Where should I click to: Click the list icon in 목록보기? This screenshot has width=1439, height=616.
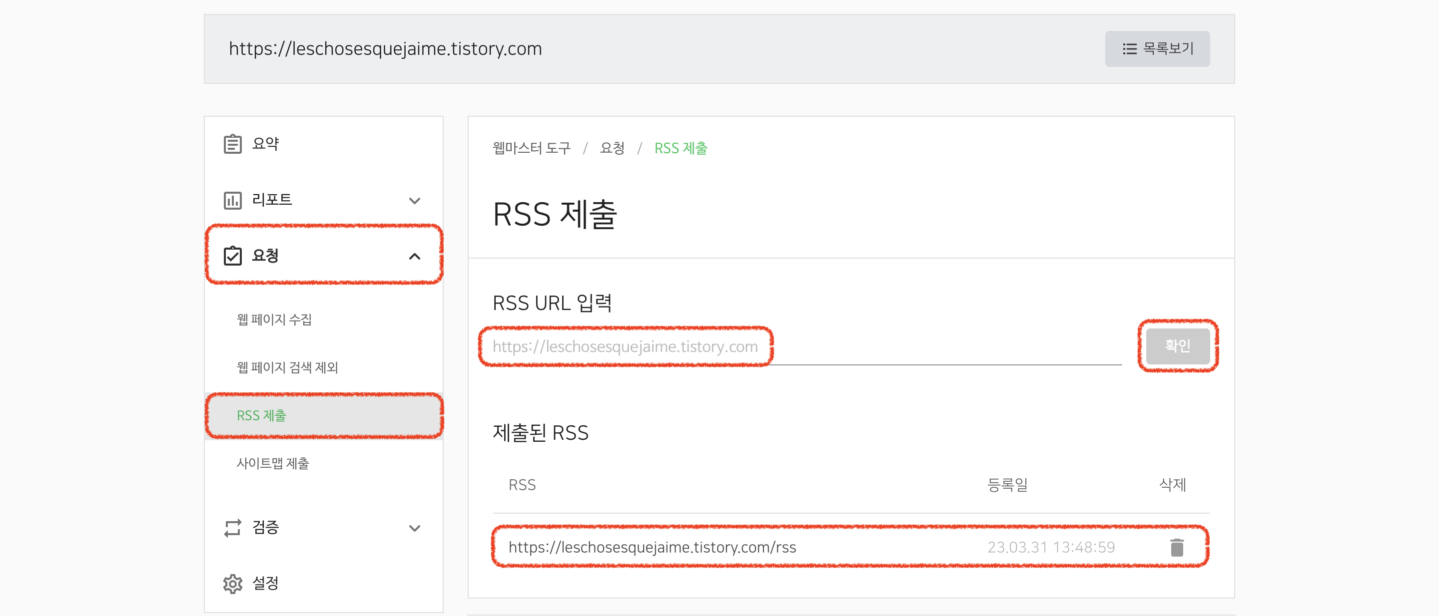1129,49
